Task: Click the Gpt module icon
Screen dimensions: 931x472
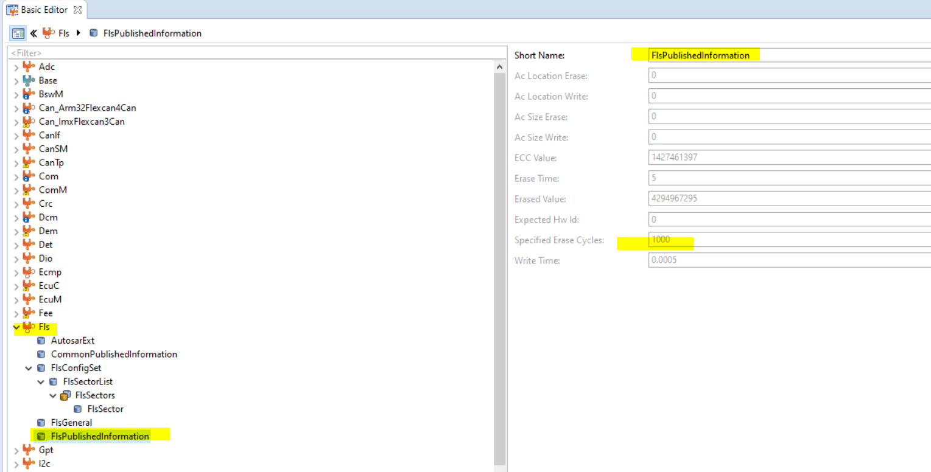Action: tap(28, 449)
